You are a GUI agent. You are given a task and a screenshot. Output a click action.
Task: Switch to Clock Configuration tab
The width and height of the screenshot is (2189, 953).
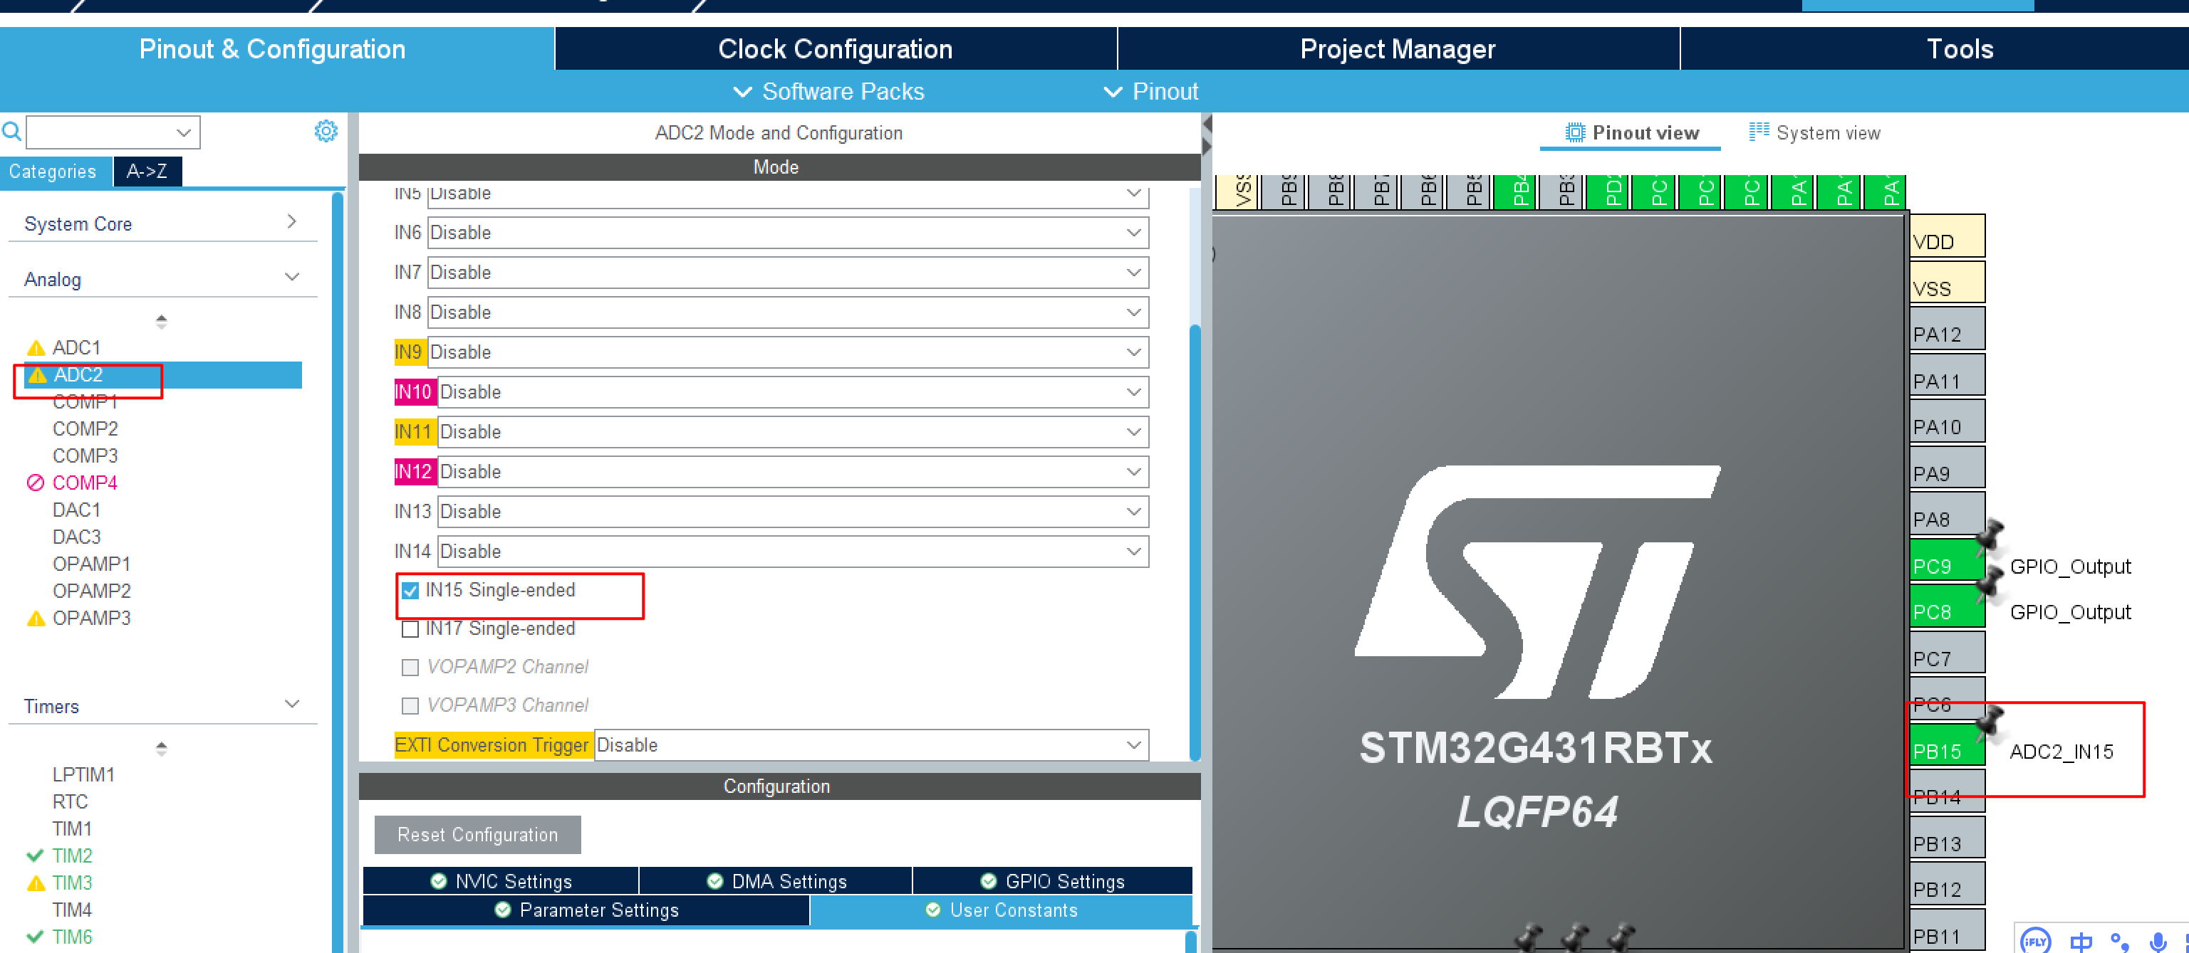pyautogui.click(x=836, y=48)
